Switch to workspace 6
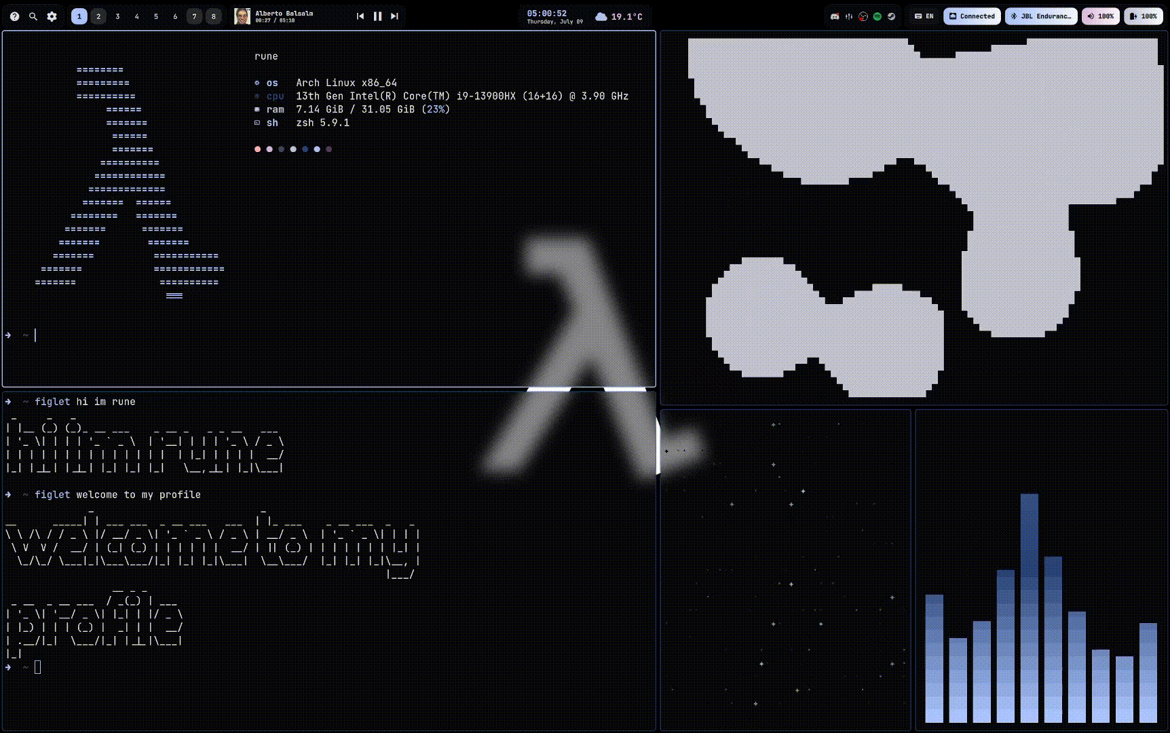 click(175, 16)
